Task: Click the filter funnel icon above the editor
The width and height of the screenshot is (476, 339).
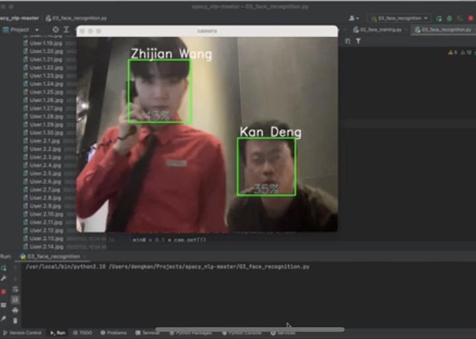Action: [358, 41]
